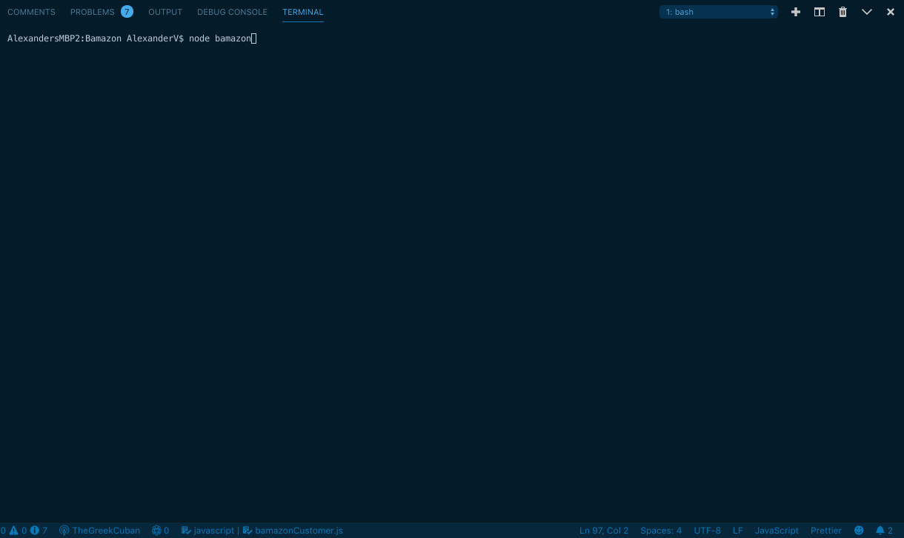The width and height of the screenshot is (904, 538).
Task: Change file encoding 'UTF-8'
Action: click(707, 531)
